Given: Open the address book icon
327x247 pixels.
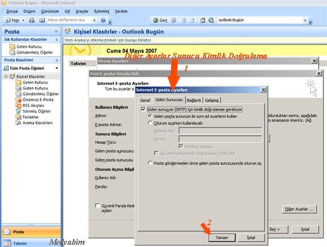Looking at the screenshot, I should click(42, 20).
